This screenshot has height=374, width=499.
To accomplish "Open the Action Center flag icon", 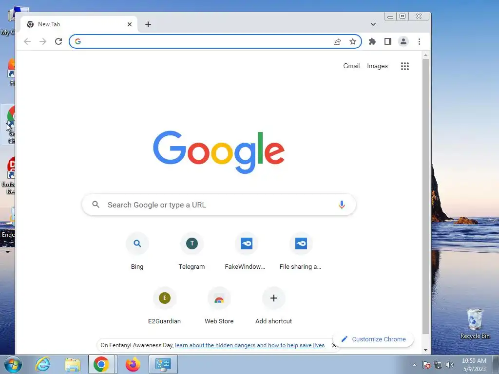I will (x=426, y=365).
